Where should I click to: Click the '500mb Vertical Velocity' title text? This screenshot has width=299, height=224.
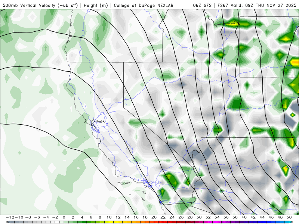29,5
